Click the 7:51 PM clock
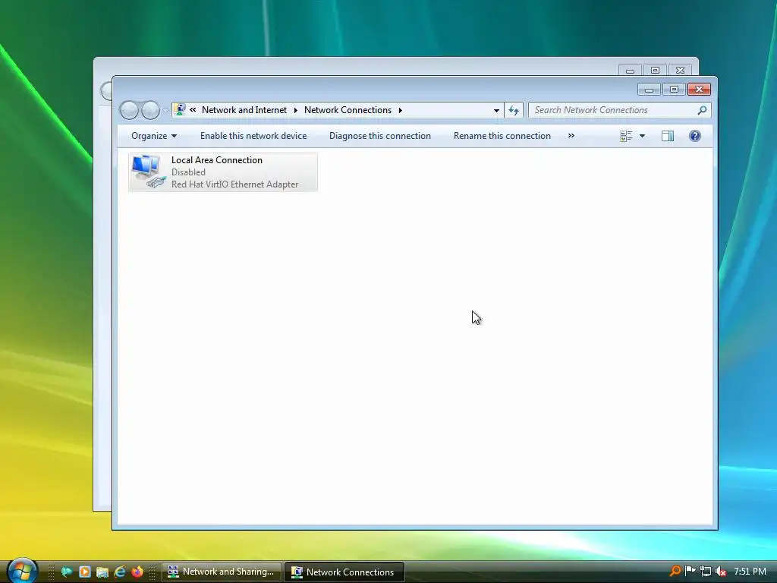The width and height of the screenshot is (777, 583). tap(750, 572)
